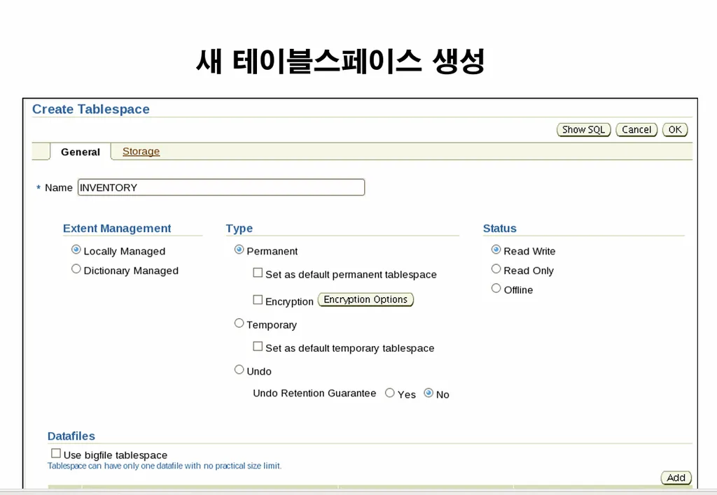Confirm with the OK button
Screen dimensions: 717x495
(x=675, y=129)
